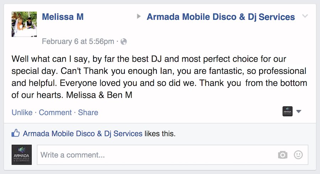Open the February 6 at 5:56pm timestamp
Image resolution: width=320 pixels, height=174 pixels.
point(78,42)
